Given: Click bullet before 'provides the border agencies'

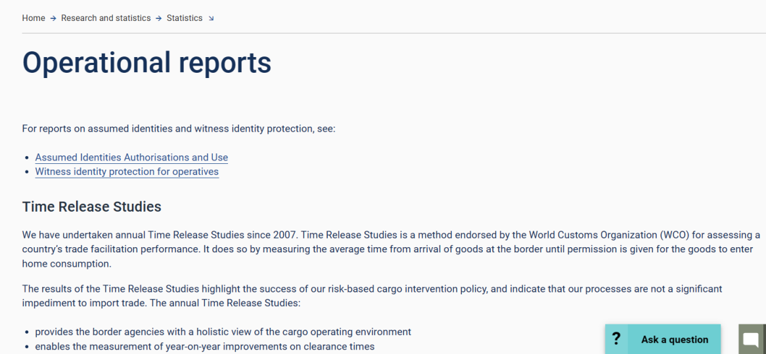Looking at the screenshot, I should (x=26, y=332).
